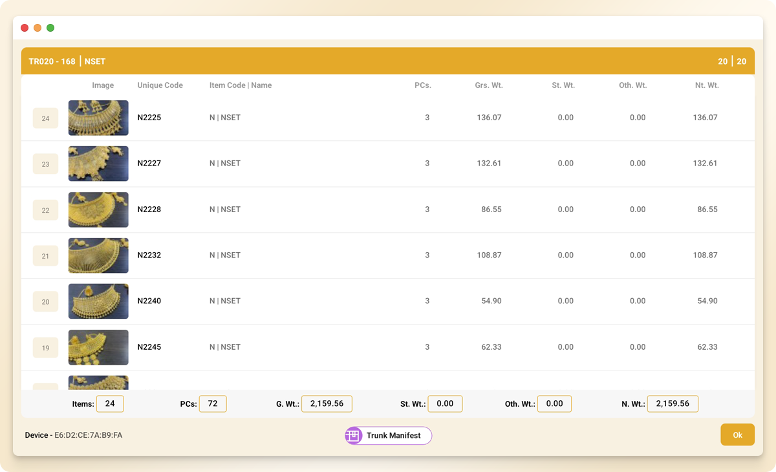The width and height of the screenshot is (776, 472).
Task: Click the Items total field
Action: [110, 404]
